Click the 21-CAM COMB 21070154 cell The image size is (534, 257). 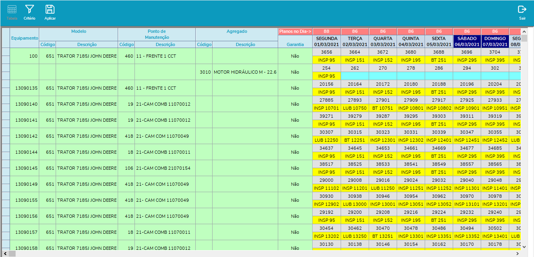click(x=165, y=168)
